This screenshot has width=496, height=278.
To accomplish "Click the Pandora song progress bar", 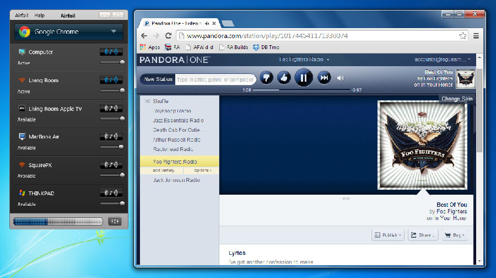I will pos(301,90).
